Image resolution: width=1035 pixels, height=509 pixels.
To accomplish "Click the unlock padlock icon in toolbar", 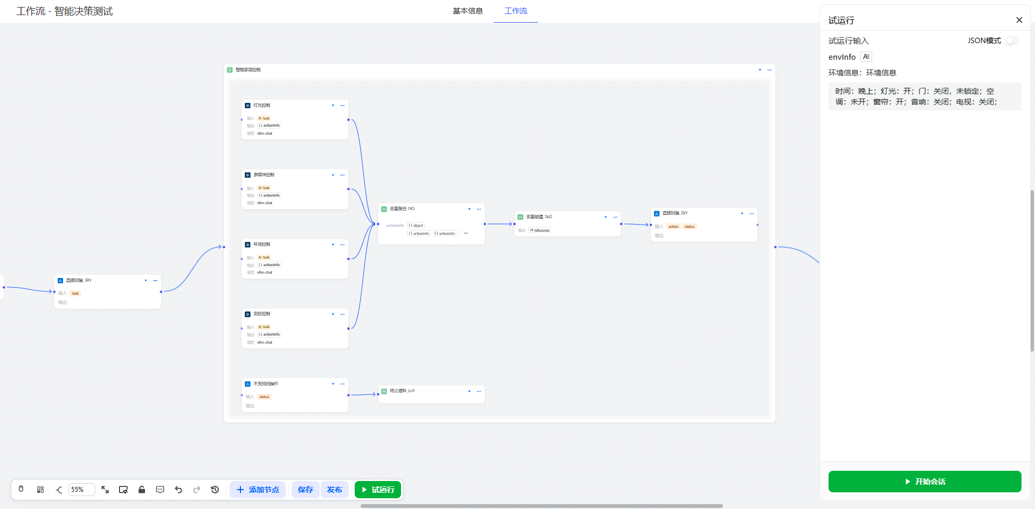I will coord(142,490).
